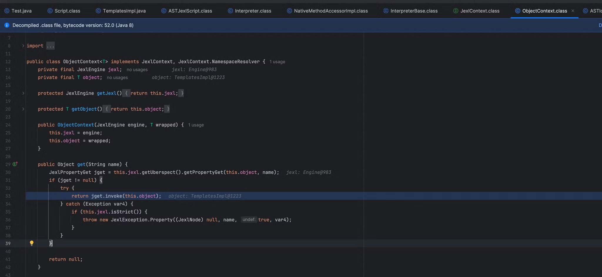The image size is (602, 277).
Task: Click the Script.class tab icon
Action: [x=50, y=11]
